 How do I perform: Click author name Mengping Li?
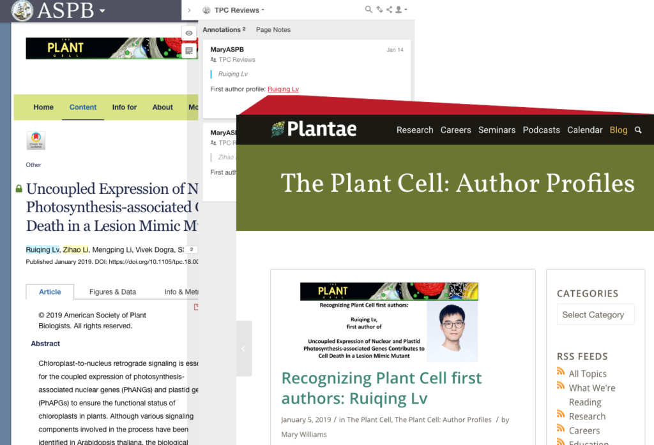(112, 250)
